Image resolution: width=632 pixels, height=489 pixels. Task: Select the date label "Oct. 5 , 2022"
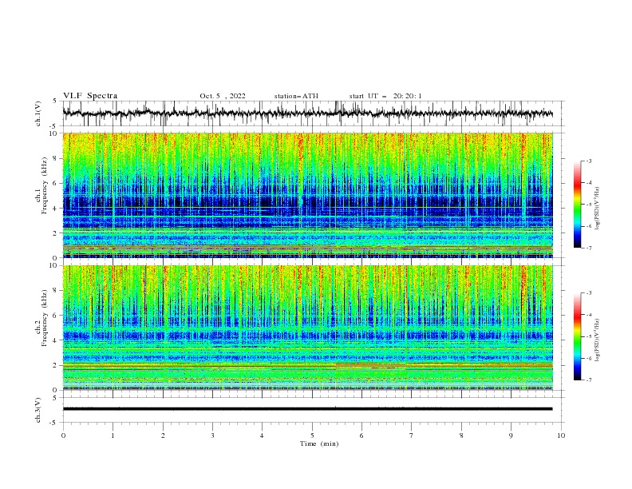point(223,96)
